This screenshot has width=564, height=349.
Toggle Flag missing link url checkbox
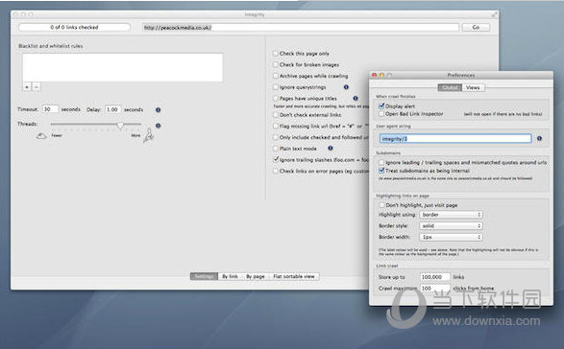[x=276, y=126]
